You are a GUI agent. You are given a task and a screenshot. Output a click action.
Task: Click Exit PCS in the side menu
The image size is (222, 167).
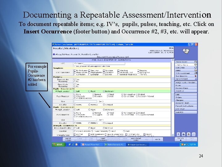pyautogui.click(x=186, y=112)
